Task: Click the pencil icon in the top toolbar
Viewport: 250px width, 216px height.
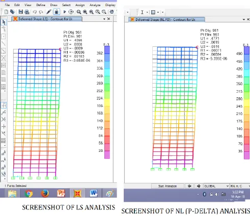Action: click(x=49, y=12)
